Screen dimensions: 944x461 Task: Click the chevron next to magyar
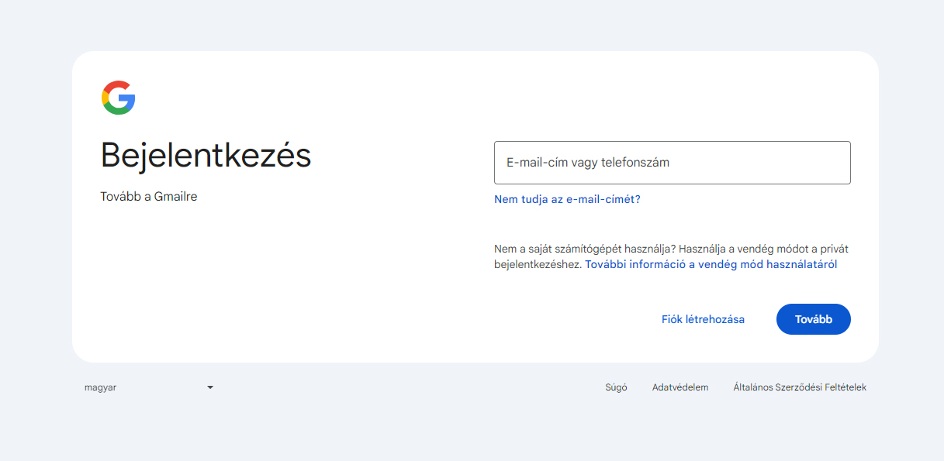click(x=209, y=387)
